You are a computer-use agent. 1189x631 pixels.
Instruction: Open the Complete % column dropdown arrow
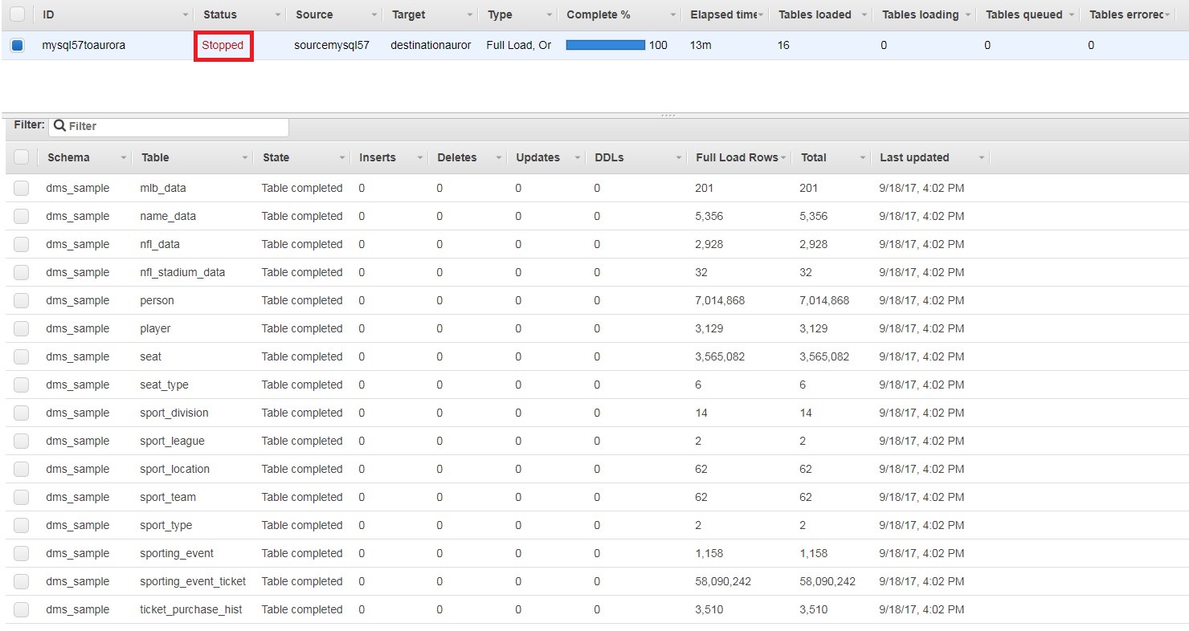click(x=672, y=15)
